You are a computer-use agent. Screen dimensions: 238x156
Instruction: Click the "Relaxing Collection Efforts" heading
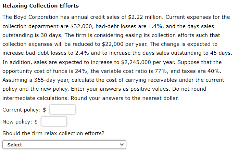click(41, 6)
